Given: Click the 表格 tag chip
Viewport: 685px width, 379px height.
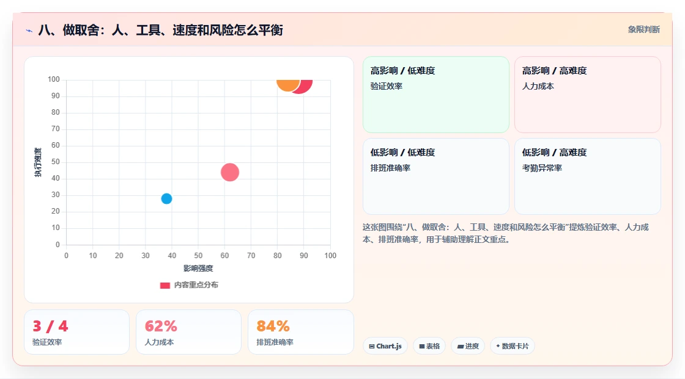Looking at the screenshot, I should coord(429,346).
